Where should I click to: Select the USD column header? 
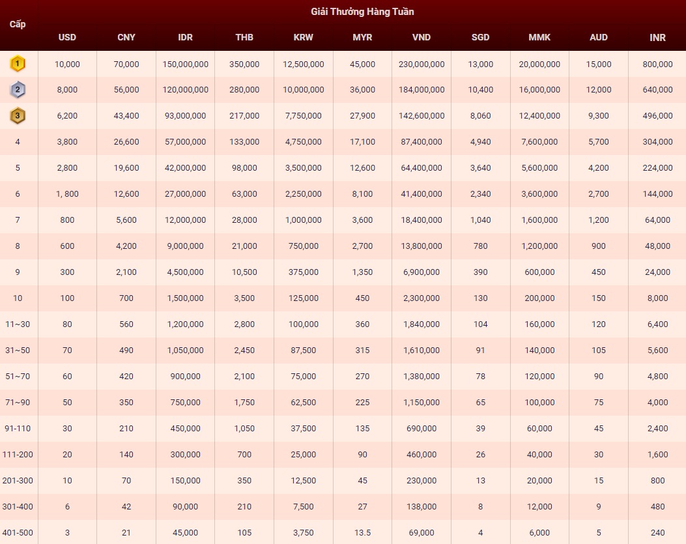[x=67, y=37]
